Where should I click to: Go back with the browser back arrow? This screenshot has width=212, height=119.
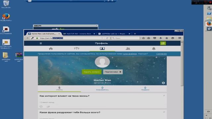point(28,38)
